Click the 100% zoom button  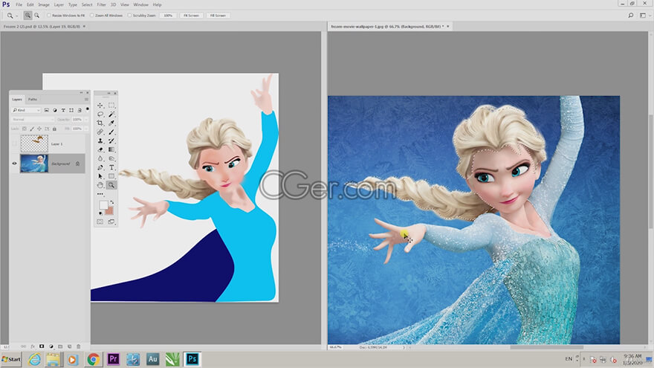click(168, 16)
